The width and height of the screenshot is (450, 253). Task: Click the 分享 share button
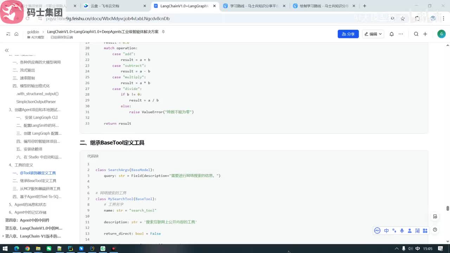tap(348, 34)
